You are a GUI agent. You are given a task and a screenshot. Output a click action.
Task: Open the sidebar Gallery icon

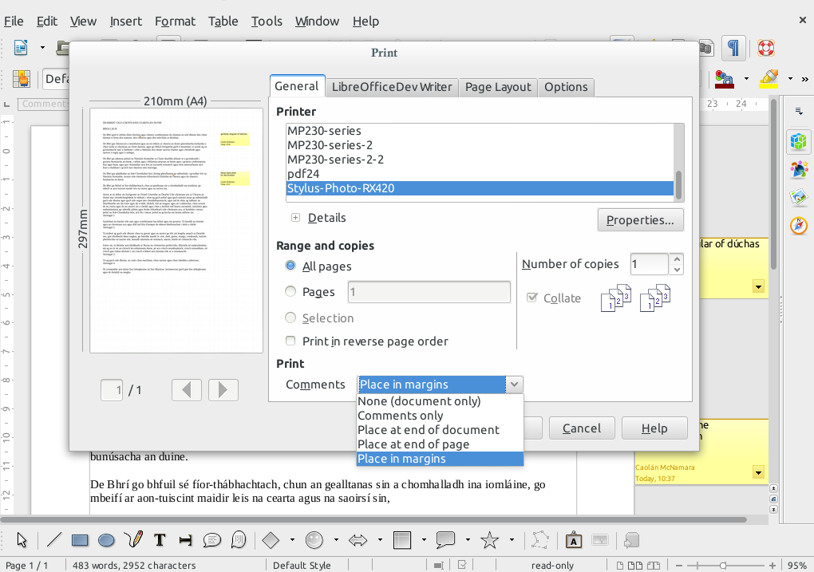click(798, 170)
